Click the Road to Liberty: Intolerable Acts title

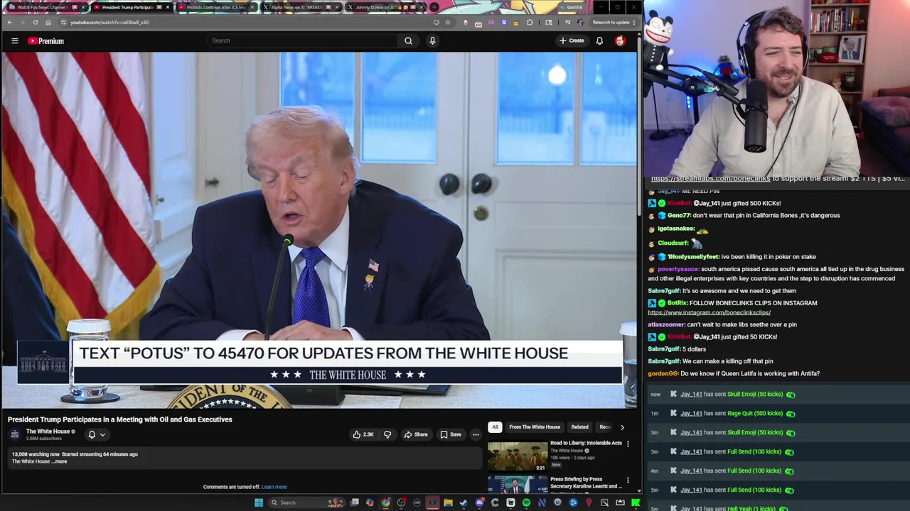586,443
